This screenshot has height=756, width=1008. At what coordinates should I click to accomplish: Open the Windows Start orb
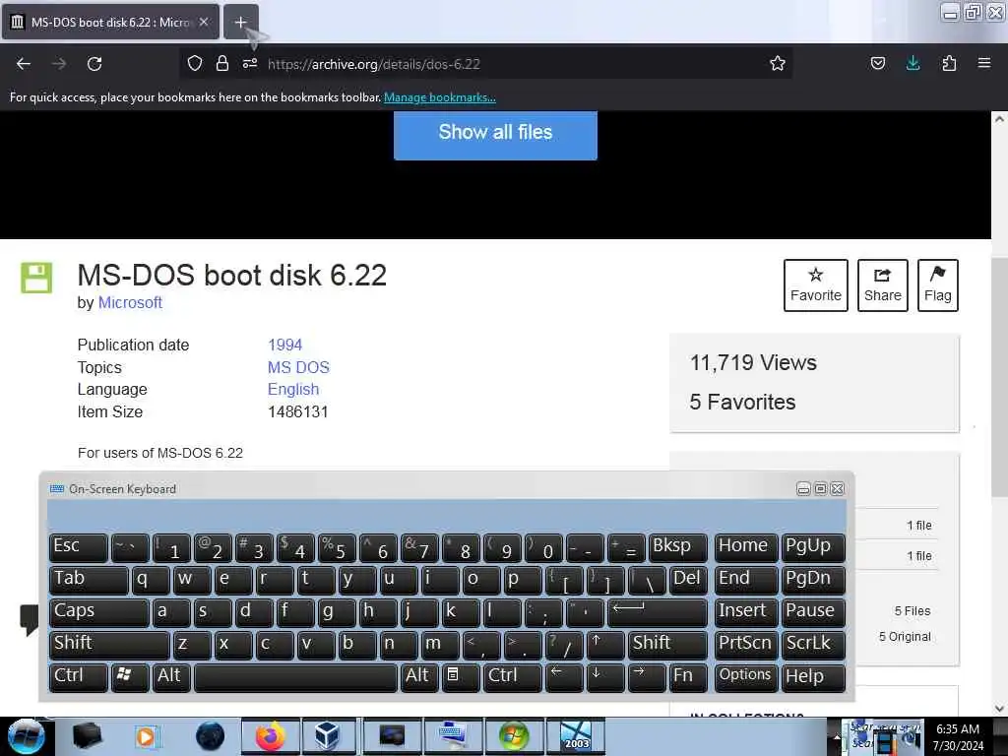pos(26,736)
